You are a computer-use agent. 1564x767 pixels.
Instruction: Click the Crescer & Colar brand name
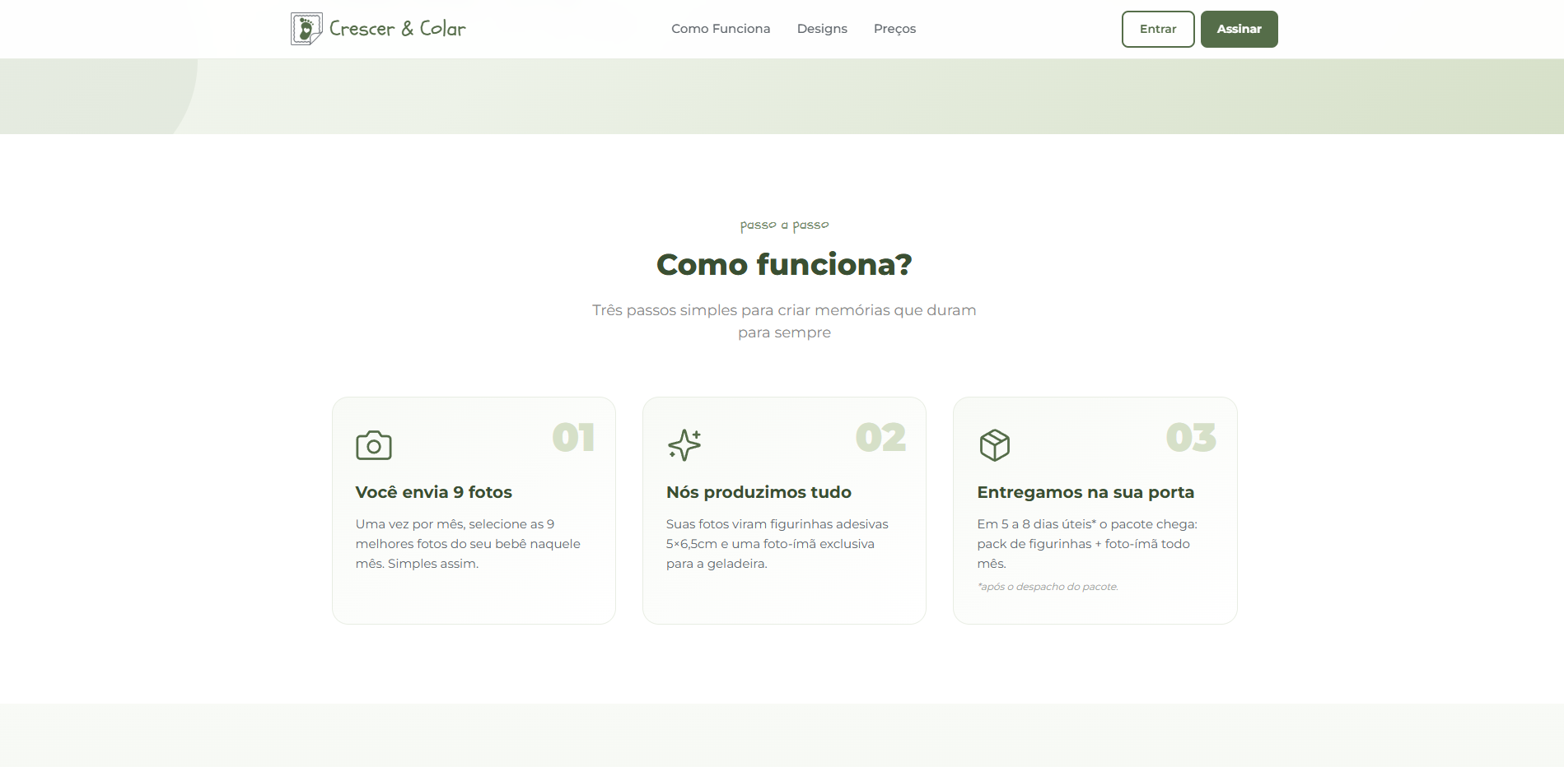(398, 29)
